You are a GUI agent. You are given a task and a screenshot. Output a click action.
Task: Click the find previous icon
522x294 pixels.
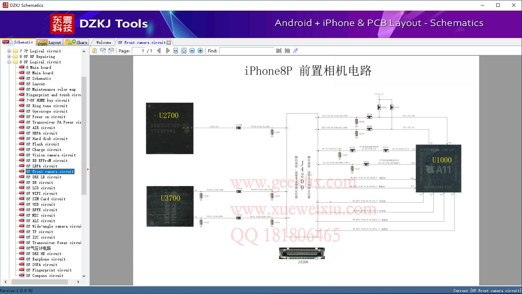coord(279,51)
